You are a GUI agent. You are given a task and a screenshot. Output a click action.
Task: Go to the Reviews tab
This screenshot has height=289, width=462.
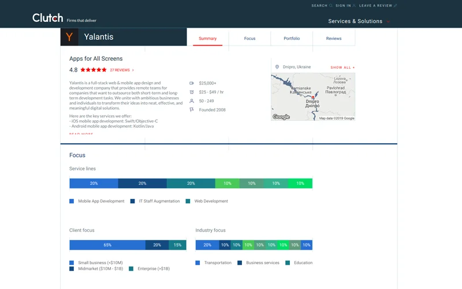coord(334,39)
